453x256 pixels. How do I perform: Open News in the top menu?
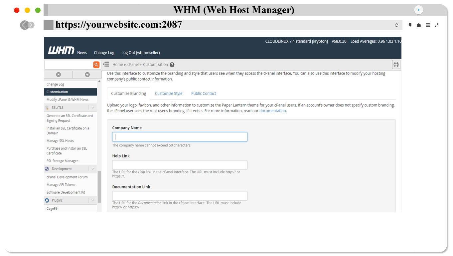[x=82, y=53]
